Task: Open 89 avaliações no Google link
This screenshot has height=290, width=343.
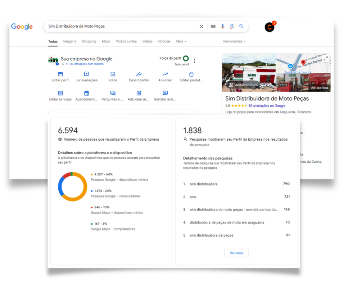Action: coord(267,105)
